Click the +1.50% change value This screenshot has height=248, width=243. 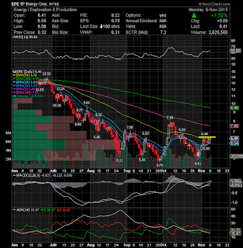[220, 15]
